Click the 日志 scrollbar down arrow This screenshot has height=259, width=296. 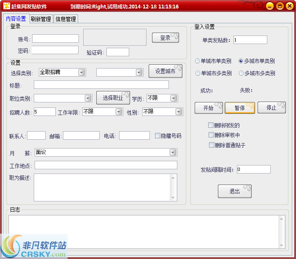[281, 245]
